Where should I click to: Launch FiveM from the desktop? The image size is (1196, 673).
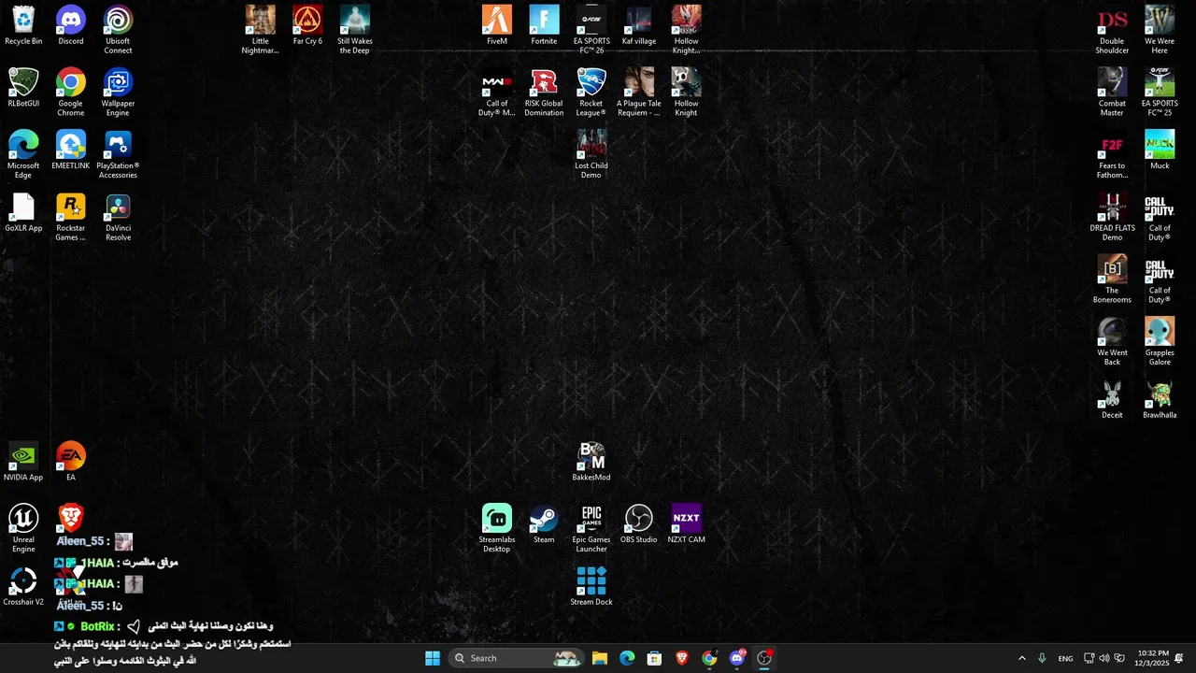pos(497,26)
